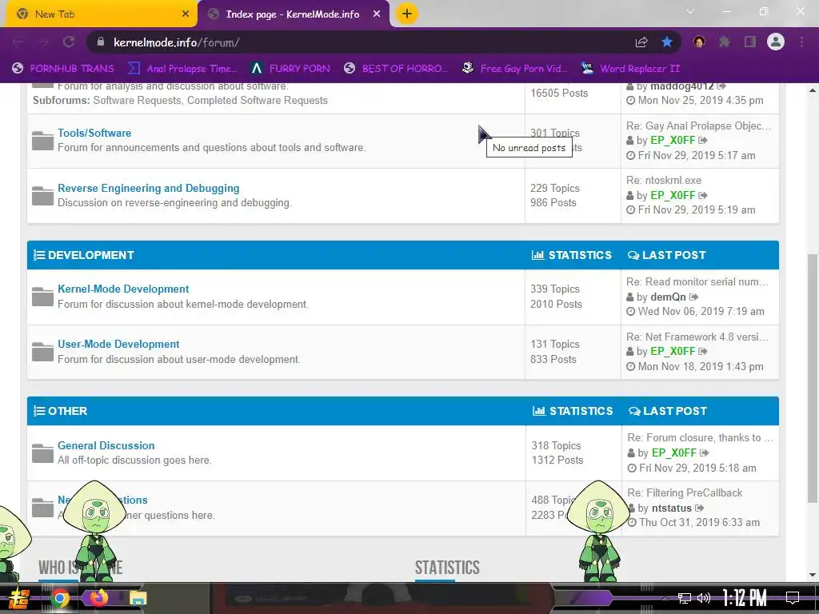This screenshot has width=819, height=614.
Task: Click the 1:12 PM taskbar clock
Action: (x=745, y=598)
